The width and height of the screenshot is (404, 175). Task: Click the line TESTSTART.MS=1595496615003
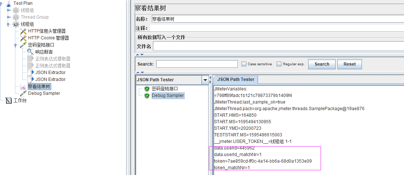(248, 135)
